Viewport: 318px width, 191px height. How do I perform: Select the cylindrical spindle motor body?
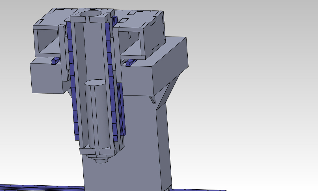[98, 114]
